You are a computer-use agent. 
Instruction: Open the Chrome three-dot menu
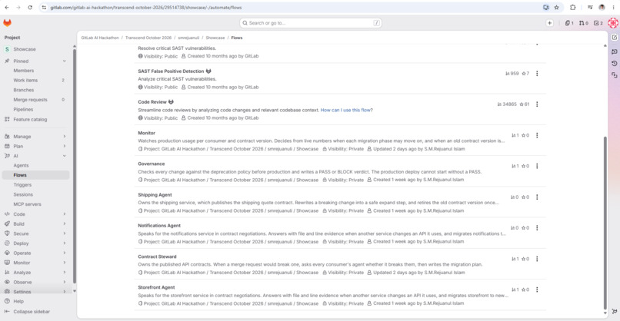point(613,8)
